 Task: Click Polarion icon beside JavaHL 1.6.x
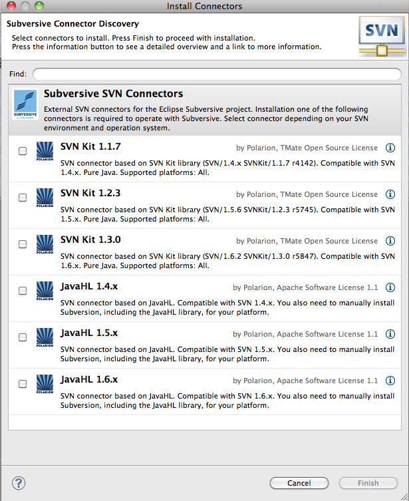click(x=45, y=384)
